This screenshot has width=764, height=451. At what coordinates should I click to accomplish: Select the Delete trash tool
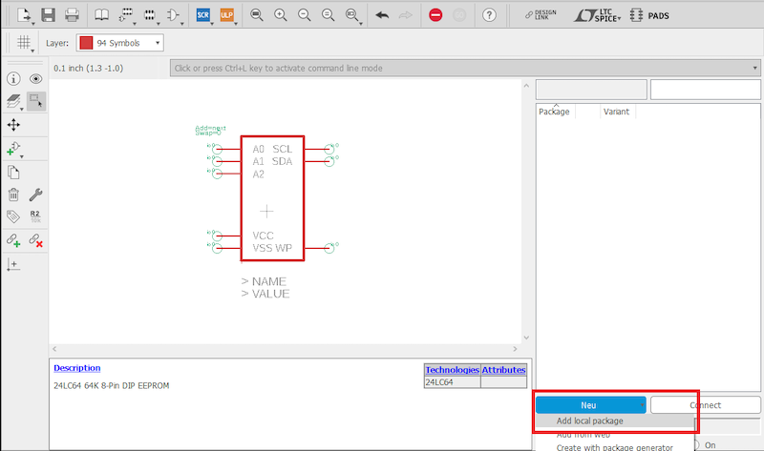[x=13, y=195]
